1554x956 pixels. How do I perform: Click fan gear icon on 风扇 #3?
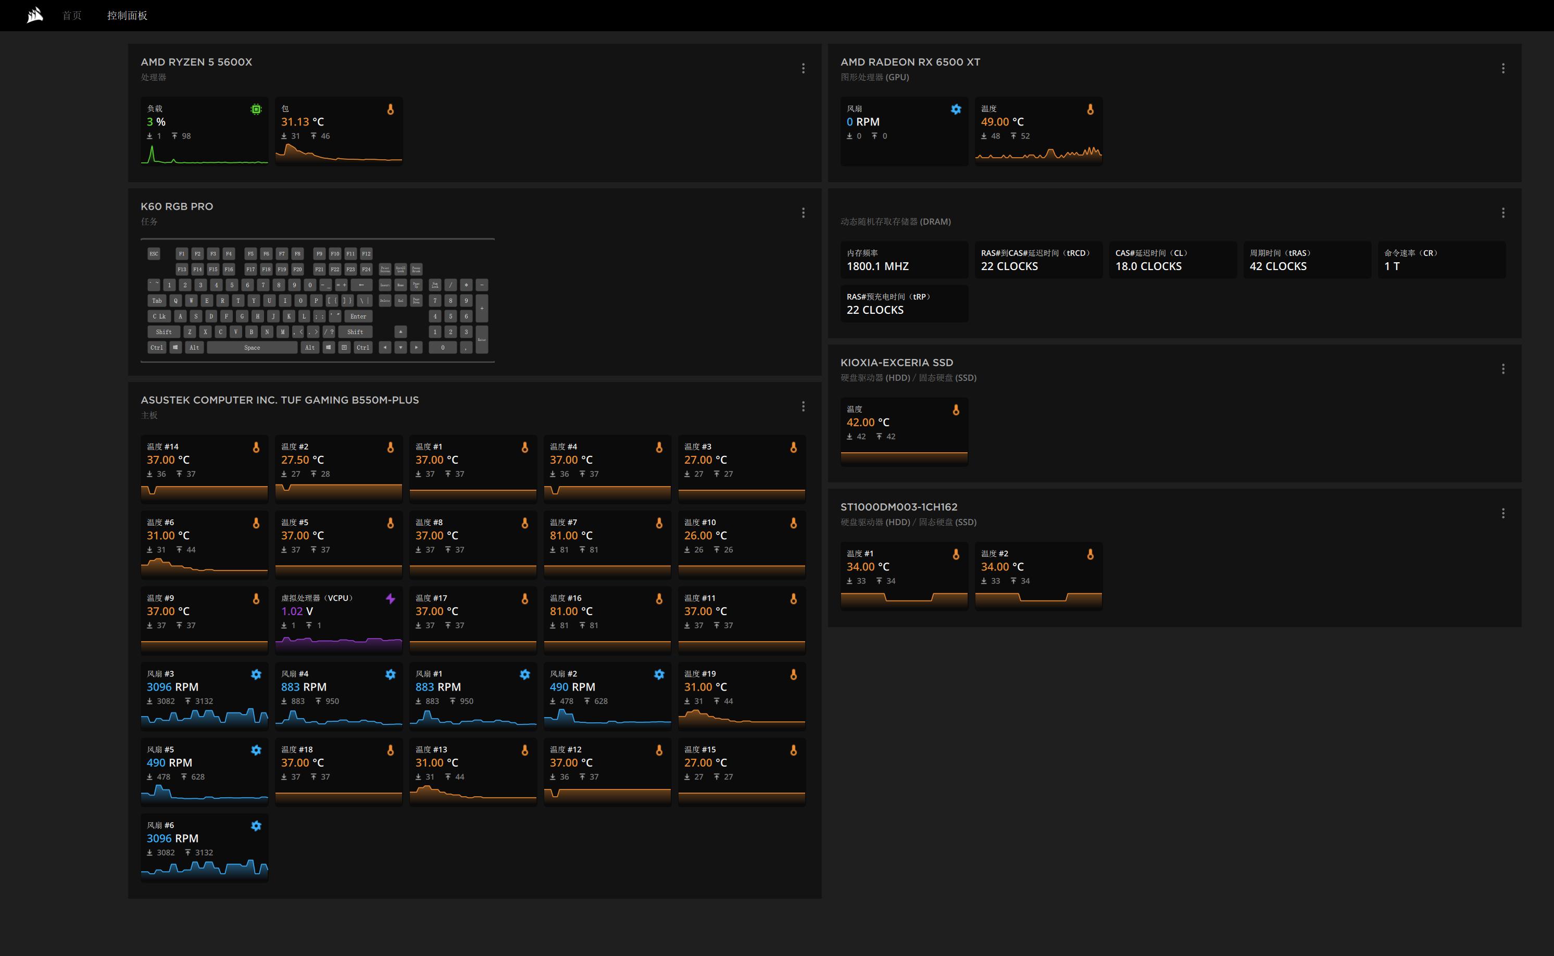click(256, 674)
